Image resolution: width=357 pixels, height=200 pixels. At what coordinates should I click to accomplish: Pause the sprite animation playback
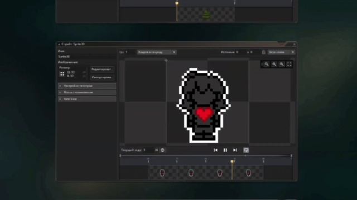click(225, 150)
